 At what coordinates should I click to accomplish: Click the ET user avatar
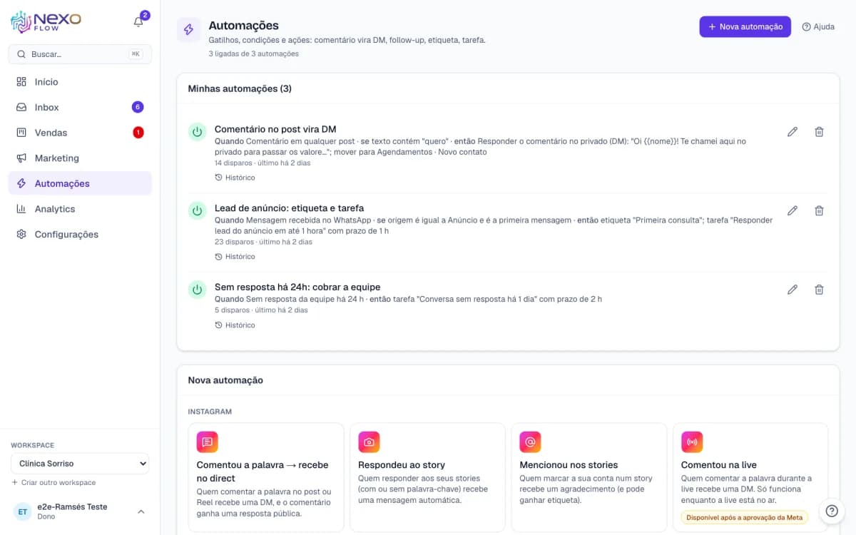point(23,511)
